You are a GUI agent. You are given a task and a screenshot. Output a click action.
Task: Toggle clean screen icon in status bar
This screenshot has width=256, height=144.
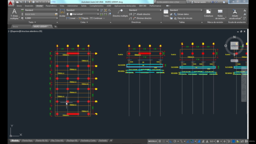click(242, 141)
